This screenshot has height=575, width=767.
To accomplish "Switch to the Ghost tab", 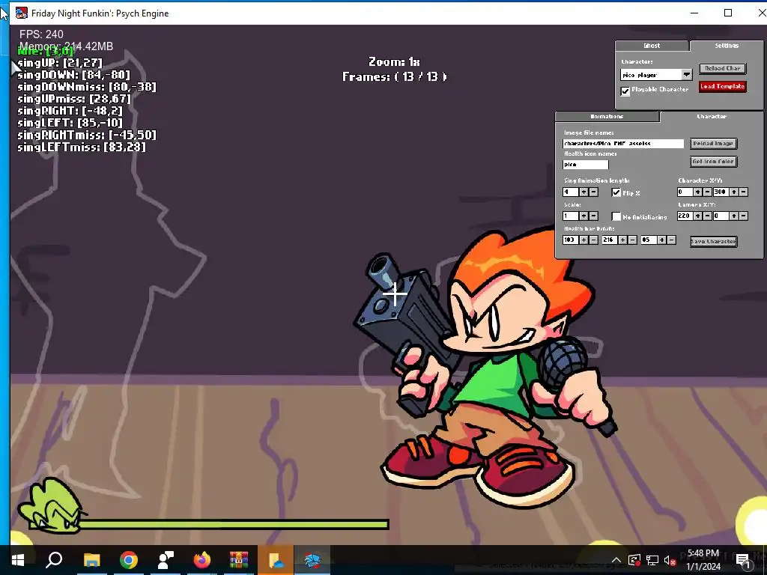I will click(x=652, y=46).
